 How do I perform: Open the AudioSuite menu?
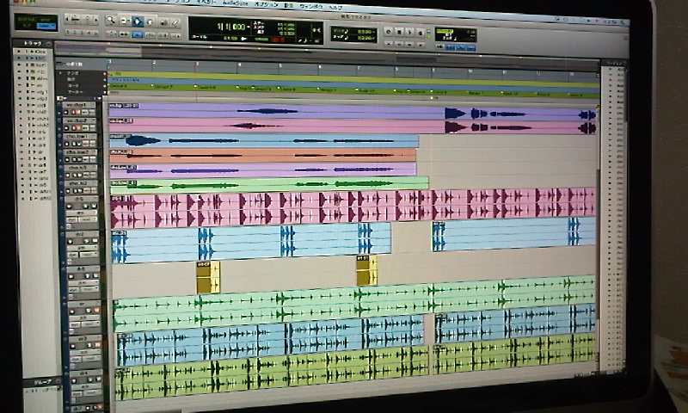(x=235, y=3)
